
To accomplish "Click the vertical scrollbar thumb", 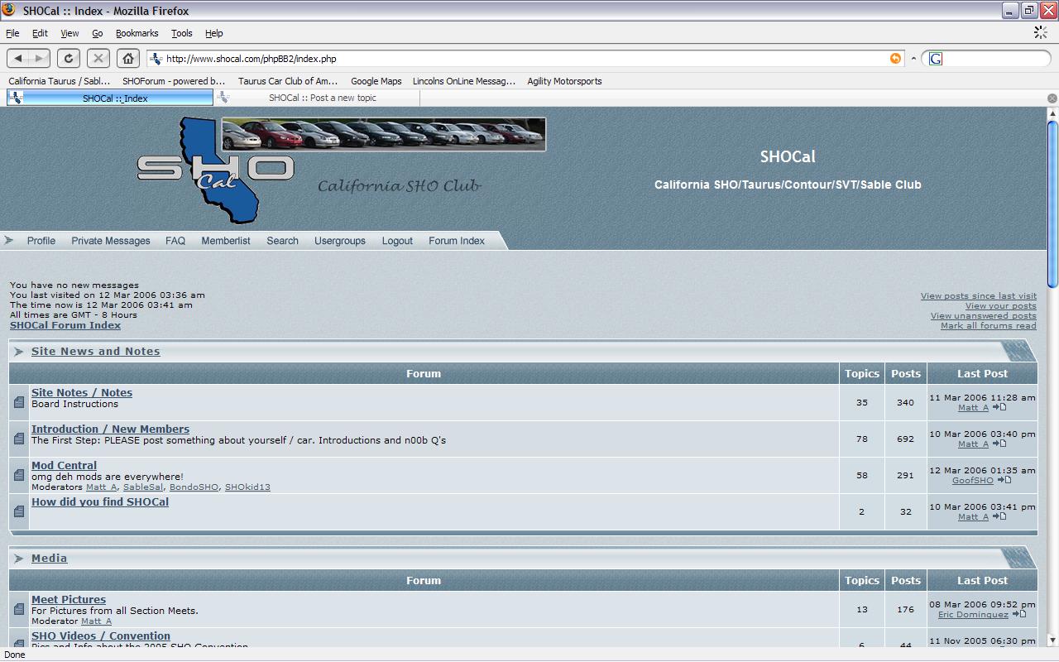I will tap(1052, 203).
